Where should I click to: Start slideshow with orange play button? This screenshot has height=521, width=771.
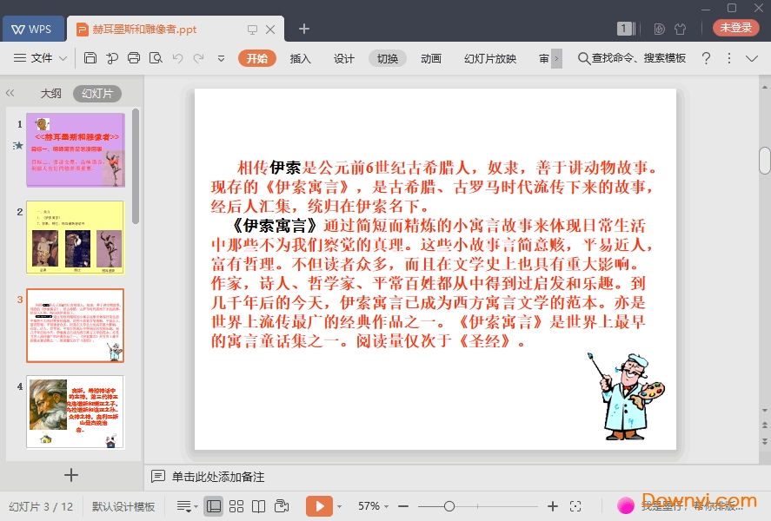coord(319,506)
